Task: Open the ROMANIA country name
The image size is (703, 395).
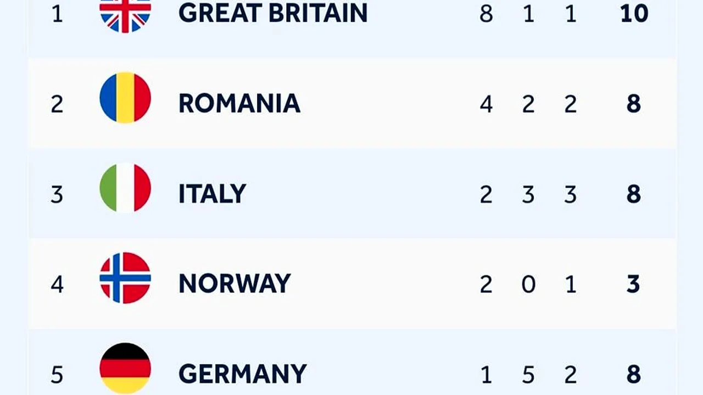Action: click(239, 103)
